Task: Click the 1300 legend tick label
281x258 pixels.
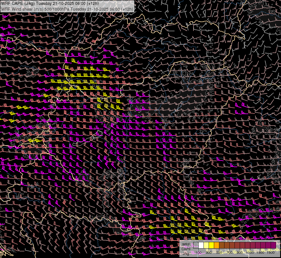Action: click(x=260, y=253)
